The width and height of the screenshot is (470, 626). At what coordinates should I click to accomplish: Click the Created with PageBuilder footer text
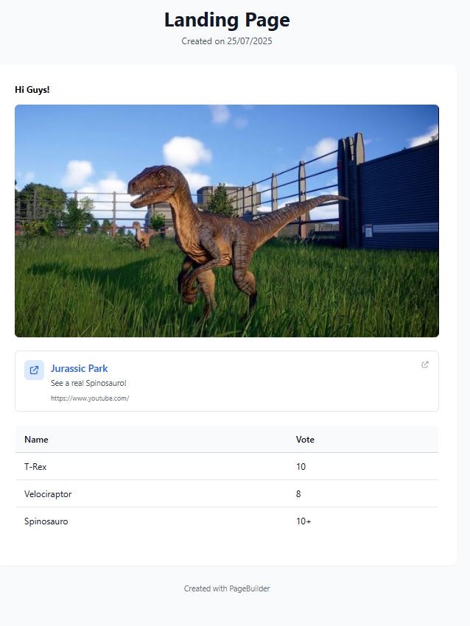[x=227, y=588]
